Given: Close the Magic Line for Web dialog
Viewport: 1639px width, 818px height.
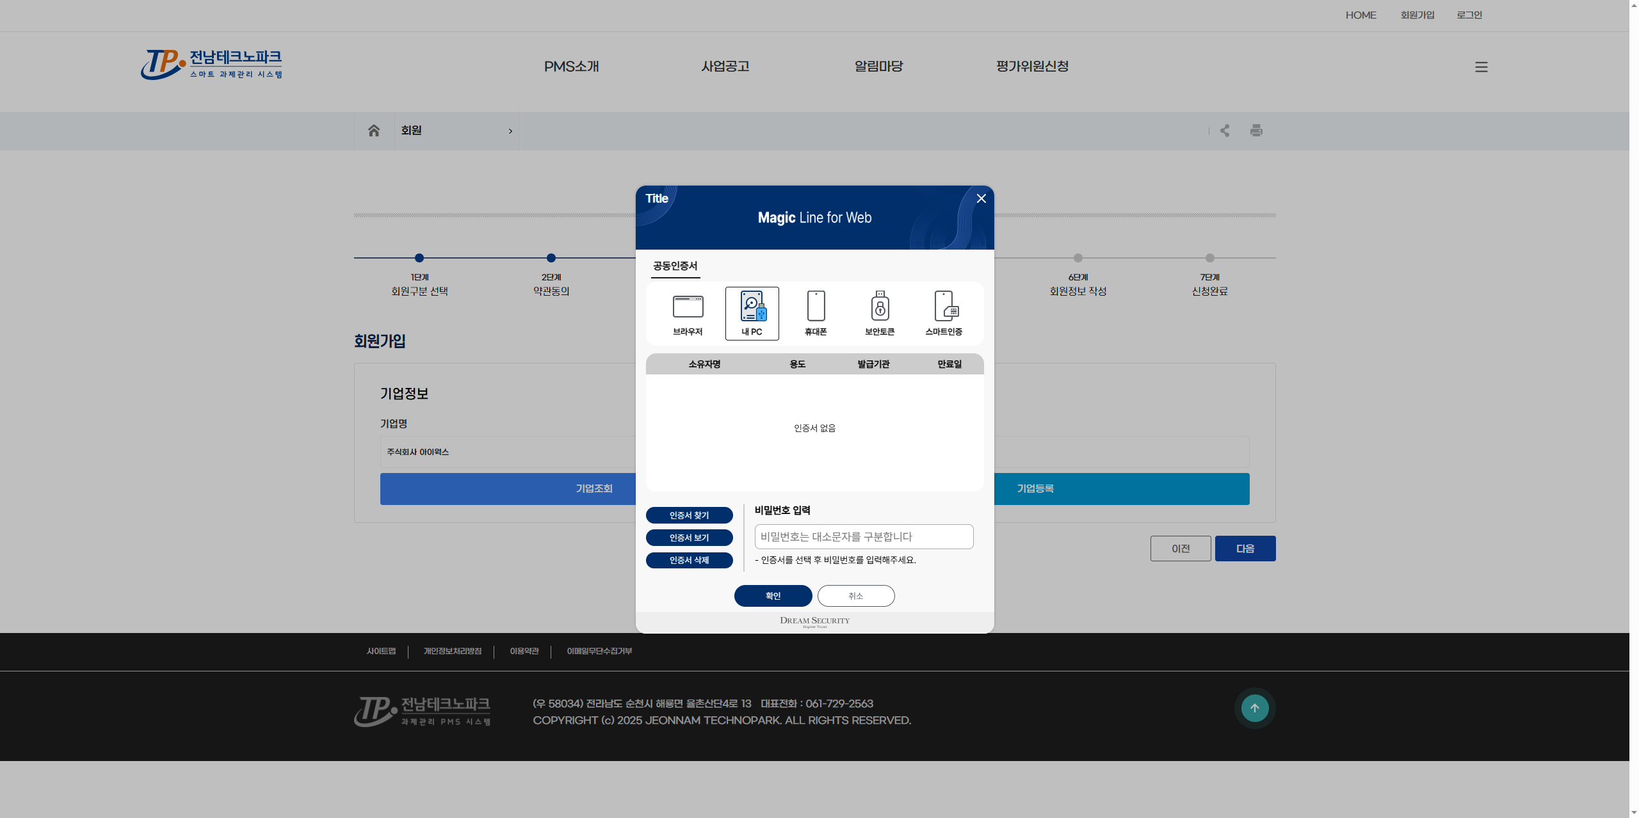Looking at the screenshot, I should tap(981, 198).
